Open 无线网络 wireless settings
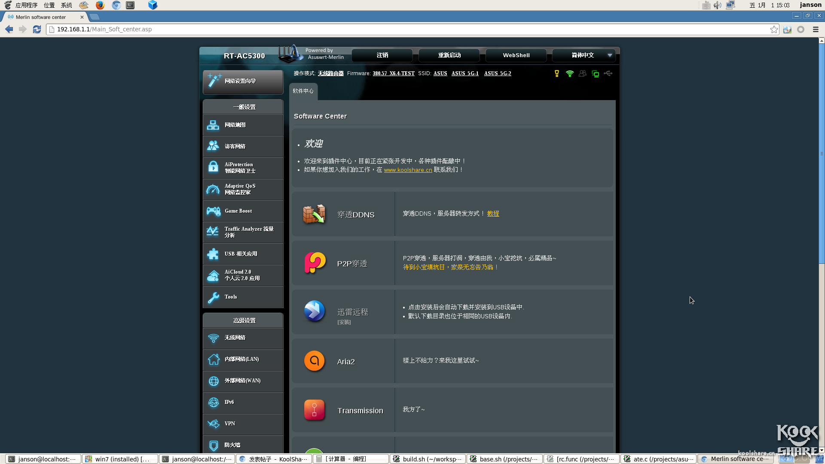Screen dimensions: 825x464 [243, 338]
